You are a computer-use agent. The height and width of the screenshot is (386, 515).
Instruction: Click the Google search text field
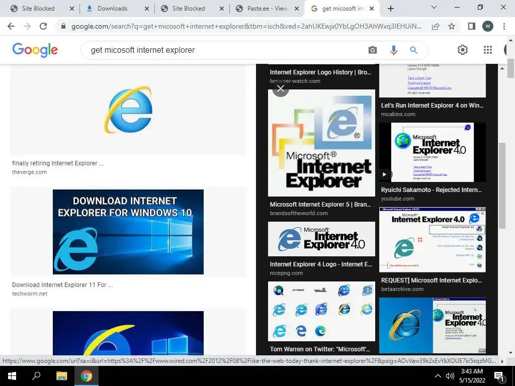tap(227, 50)
